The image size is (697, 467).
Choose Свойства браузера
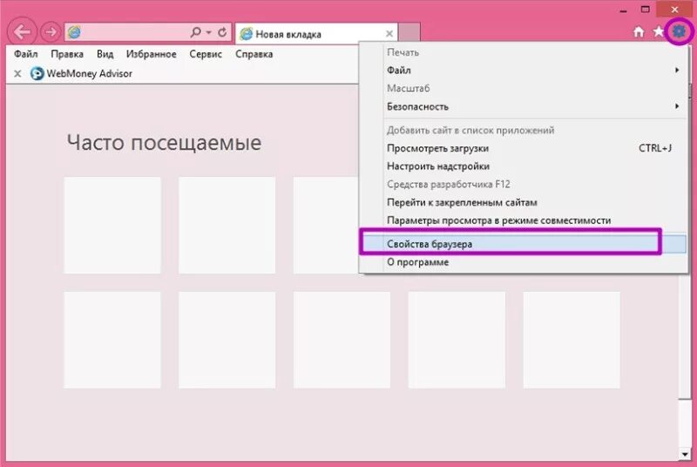(524, 244)
